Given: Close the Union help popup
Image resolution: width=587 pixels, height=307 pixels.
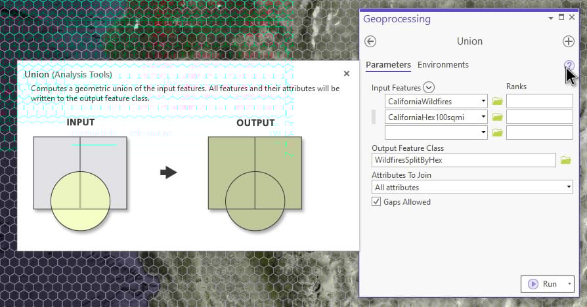Looking at the screenshot, I should point(347,73).
